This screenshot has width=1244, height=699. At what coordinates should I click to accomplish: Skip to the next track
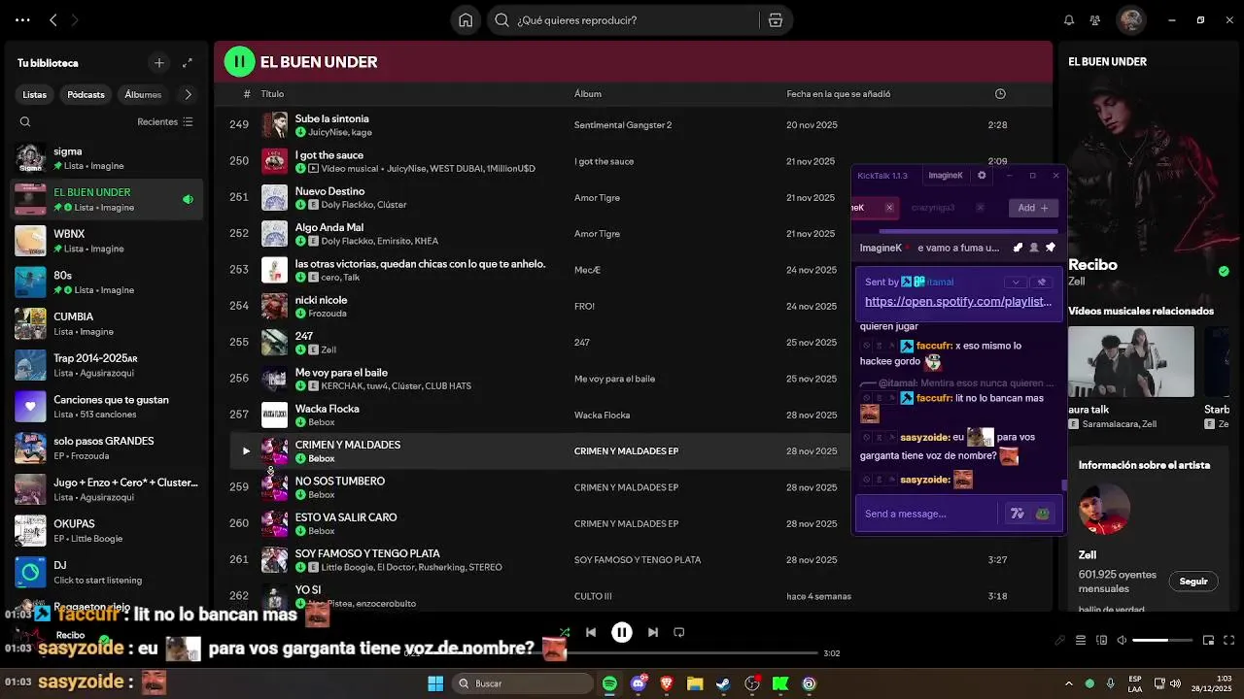pos(653,633)
